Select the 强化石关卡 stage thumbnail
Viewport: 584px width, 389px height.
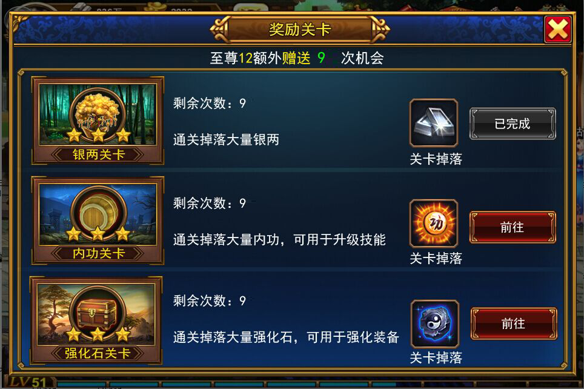click(96, 321)
